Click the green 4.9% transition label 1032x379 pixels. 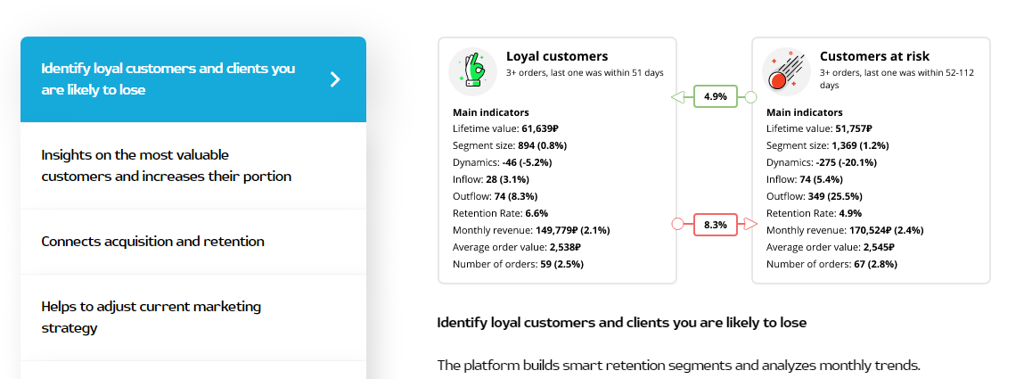[716, 96]
